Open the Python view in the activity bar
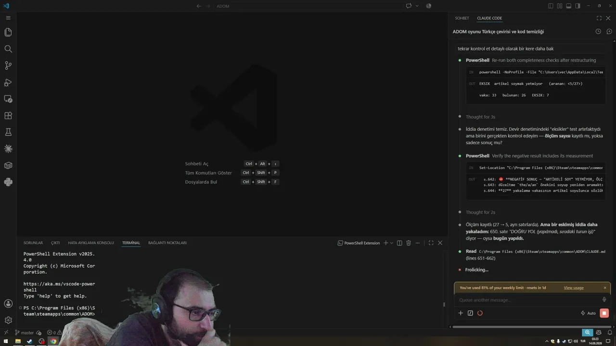The image size is (616, 346). (x=8, y=182)
